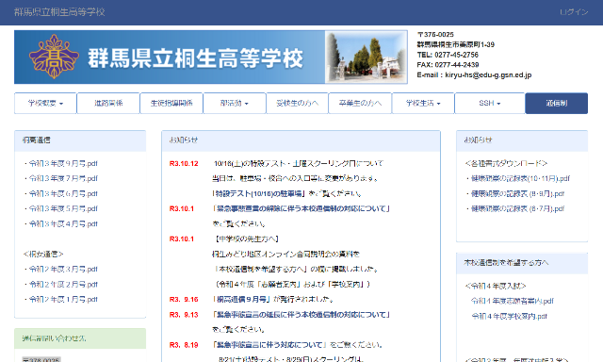
Task: Click the postal address 群馬県桐生市美原町1-39
Action: click(x=456, y=44)
